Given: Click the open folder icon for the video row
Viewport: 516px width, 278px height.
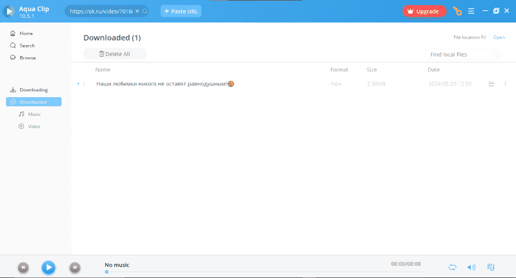Looking at the screenshot, I should click(491, 84).
